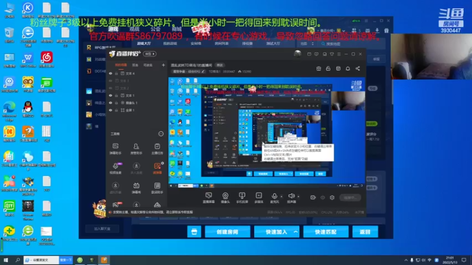The width and height of the screenshot is (472, 265).
Task: Expand the 快速加入 arrow in game platform
Action: (x=296, y=232)
